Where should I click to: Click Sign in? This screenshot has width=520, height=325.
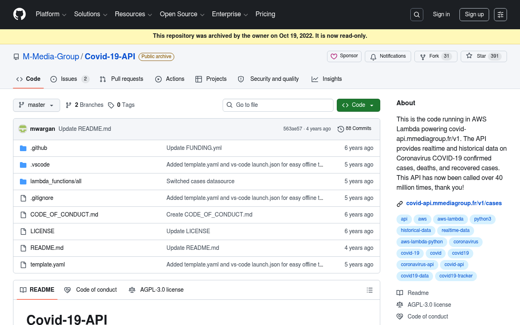441,15
